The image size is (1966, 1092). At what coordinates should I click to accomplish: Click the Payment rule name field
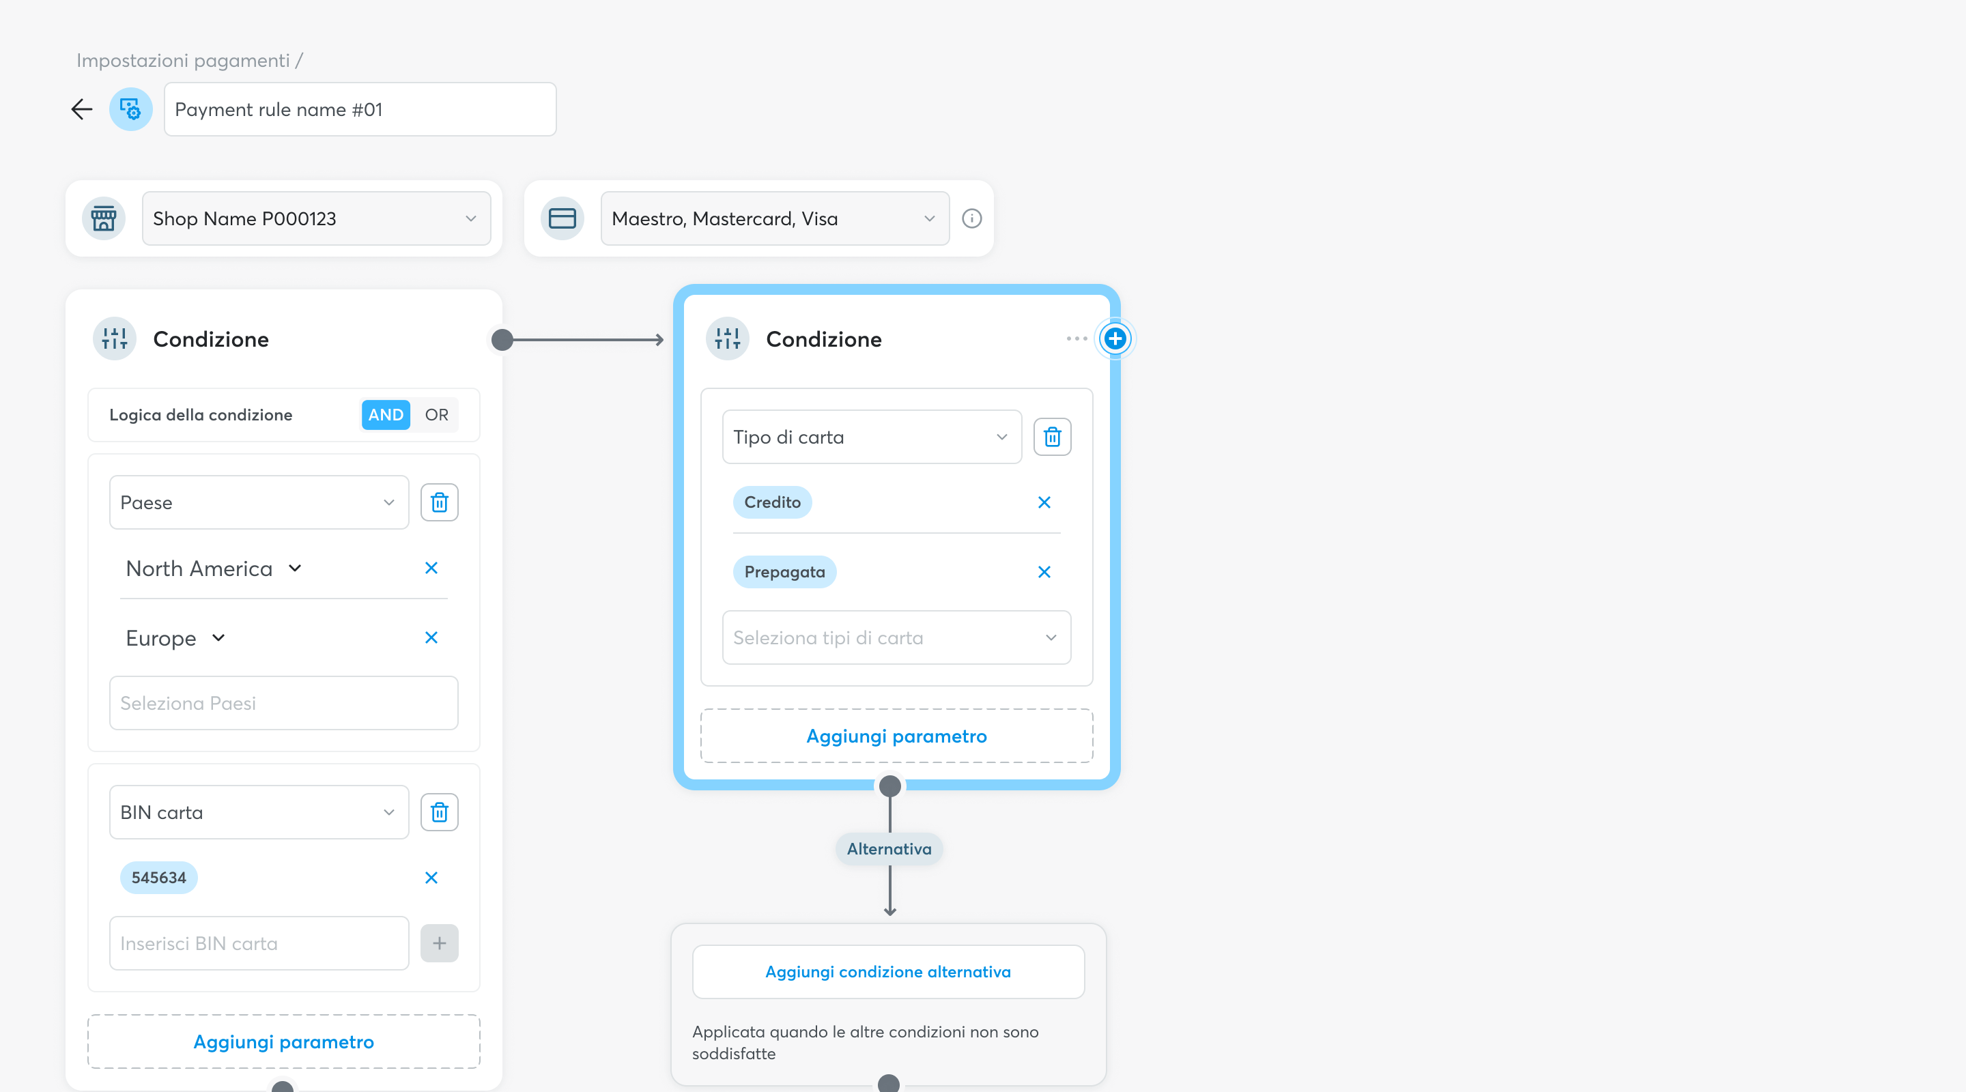tap(360, 109)
